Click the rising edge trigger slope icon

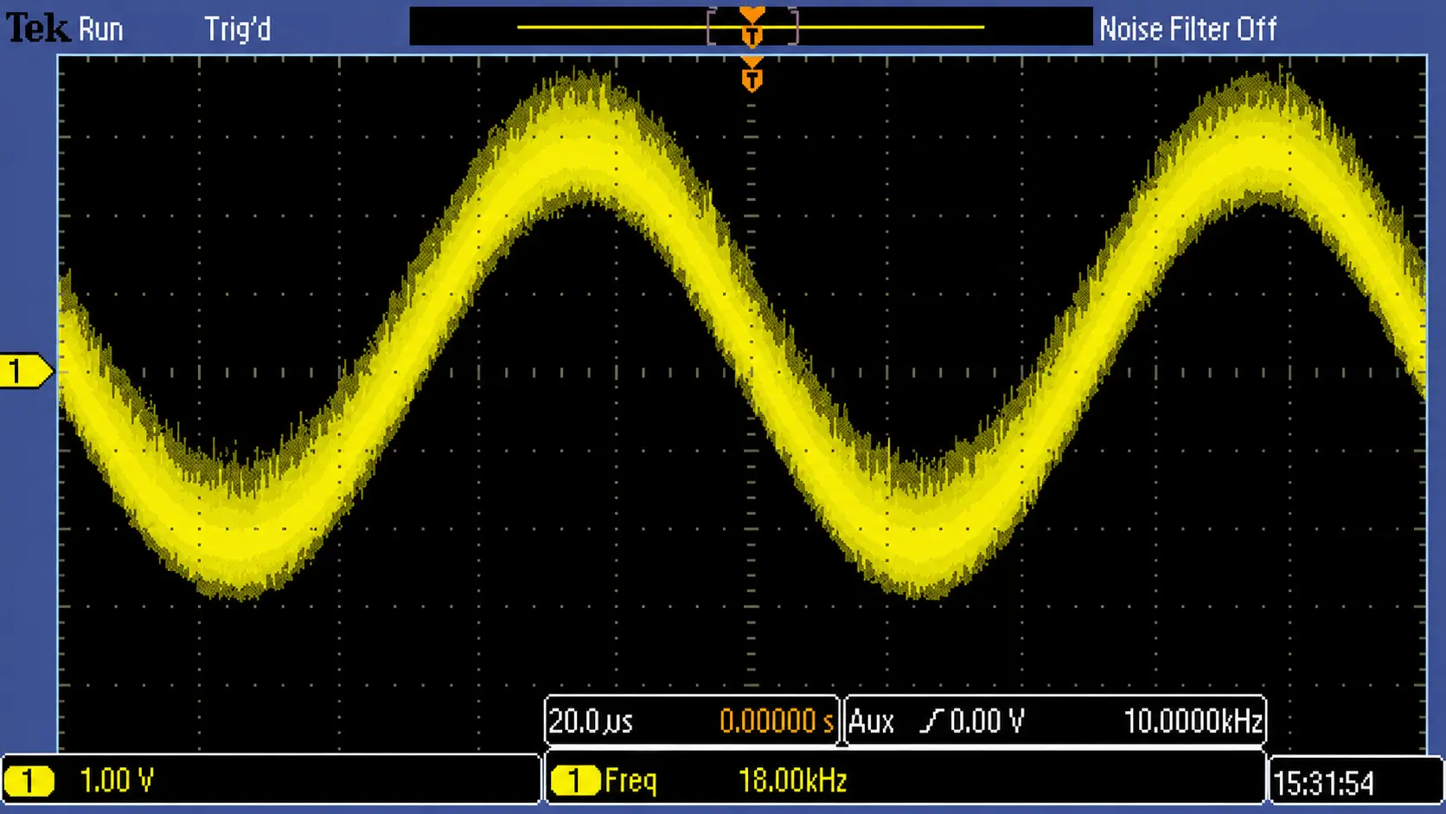(931, 721)
